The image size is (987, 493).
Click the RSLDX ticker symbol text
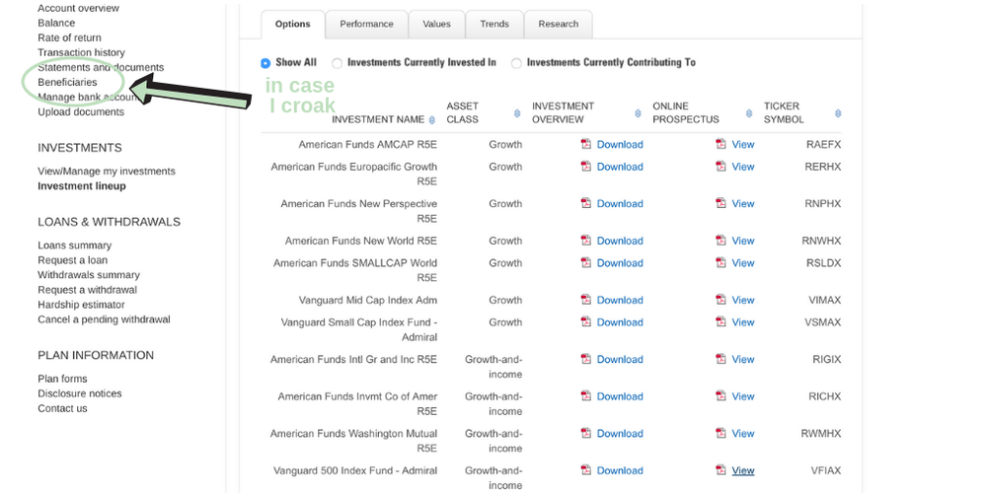tap(823, 263)
